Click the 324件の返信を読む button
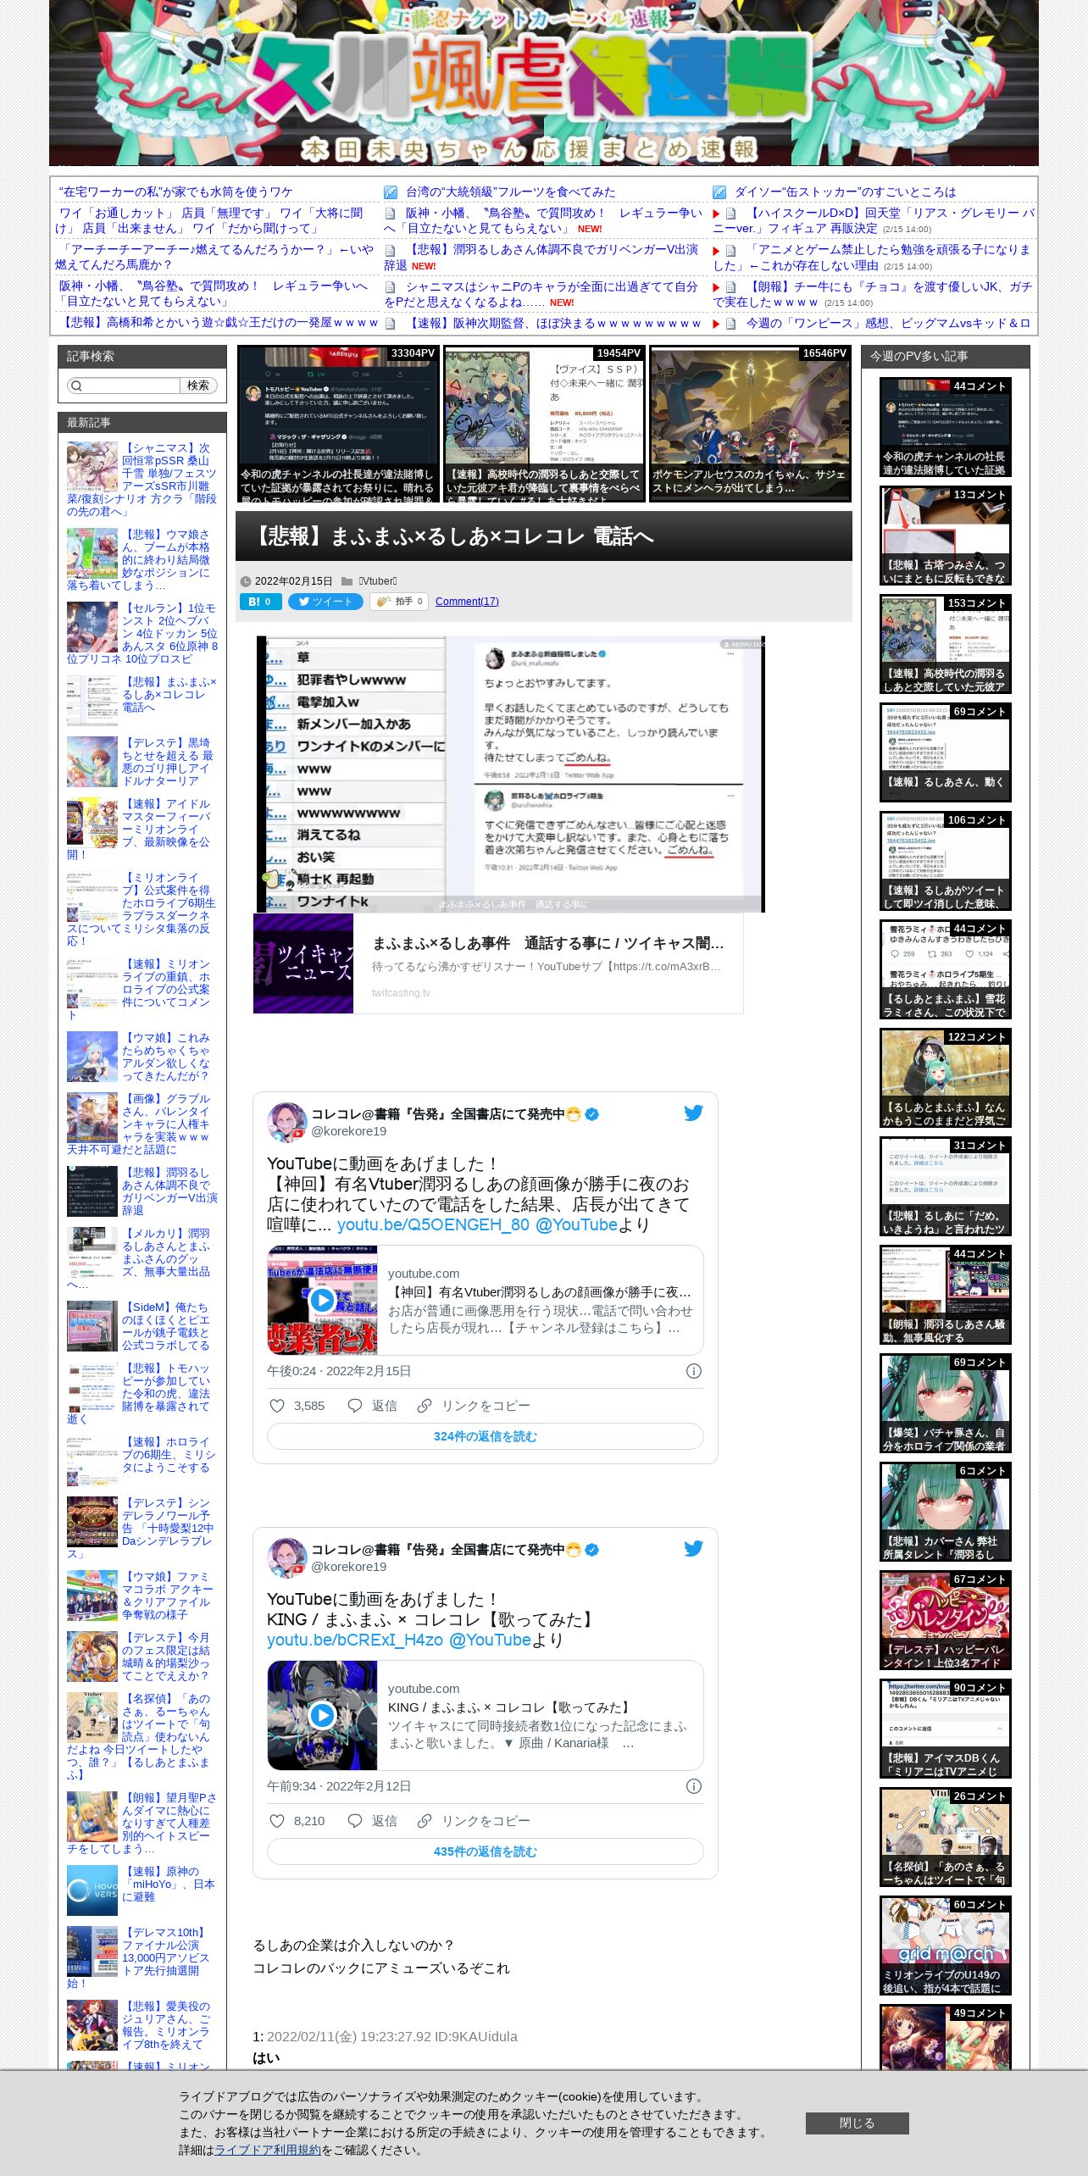1088x2176 pixels. tap(485, 1436)
